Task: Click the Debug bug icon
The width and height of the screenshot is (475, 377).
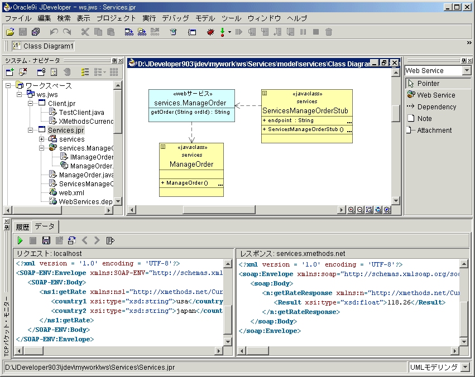Action: pyautogui.click(x=210, y=32)
